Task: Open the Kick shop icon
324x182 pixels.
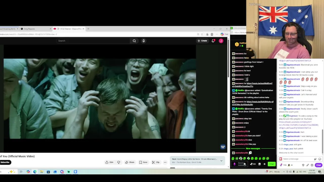Action: tap(259, 164)
